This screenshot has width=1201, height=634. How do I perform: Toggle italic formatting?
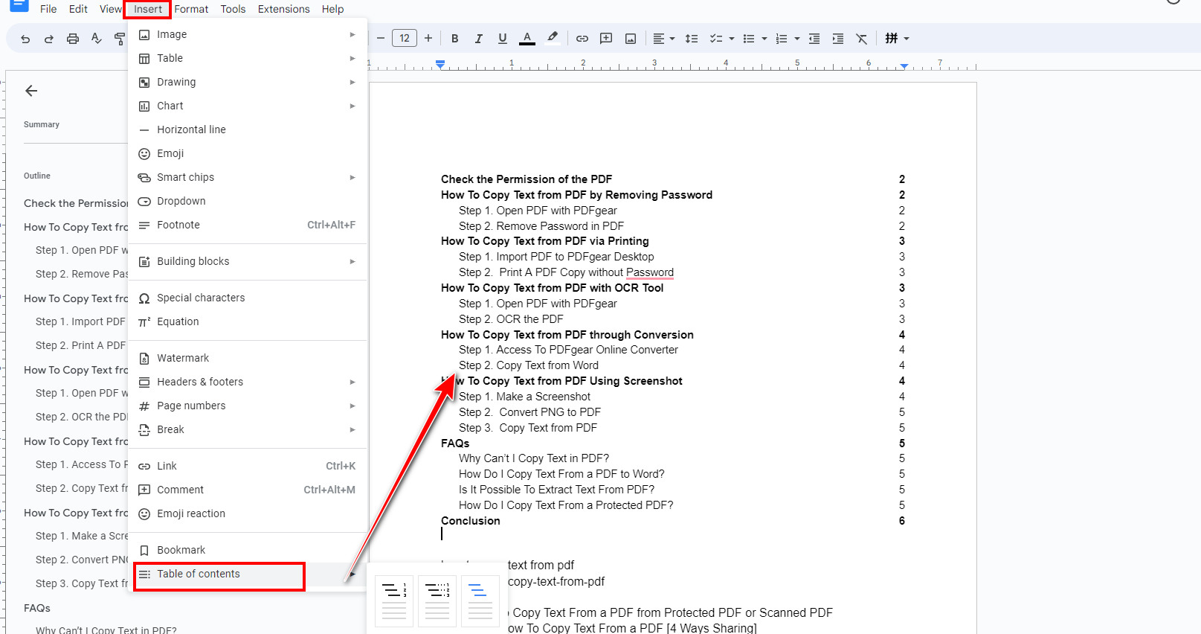[x=479, y=39]
